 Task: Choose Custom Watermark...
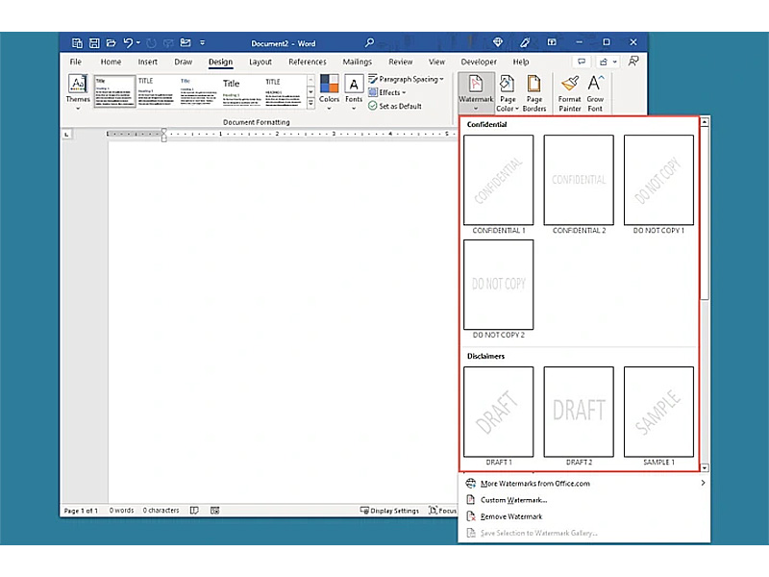pos(584,500)
